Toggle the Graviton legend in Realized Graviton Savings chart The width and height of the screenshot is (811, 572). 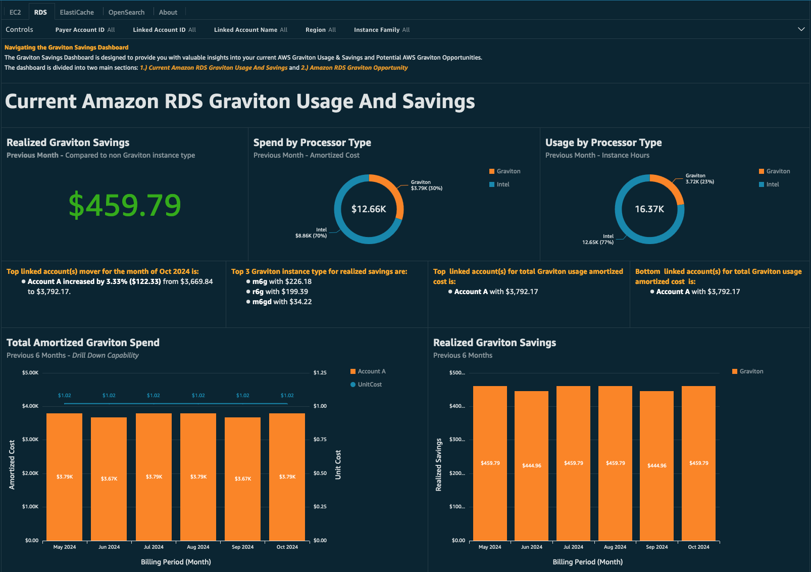pos(752,371)
